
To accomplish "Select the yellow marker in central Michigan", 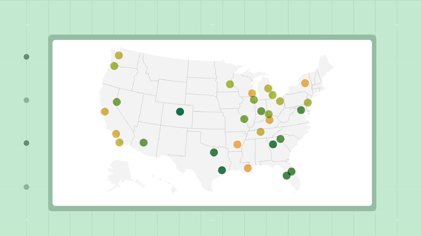I will pyautogui.click(x=268, y=88).
